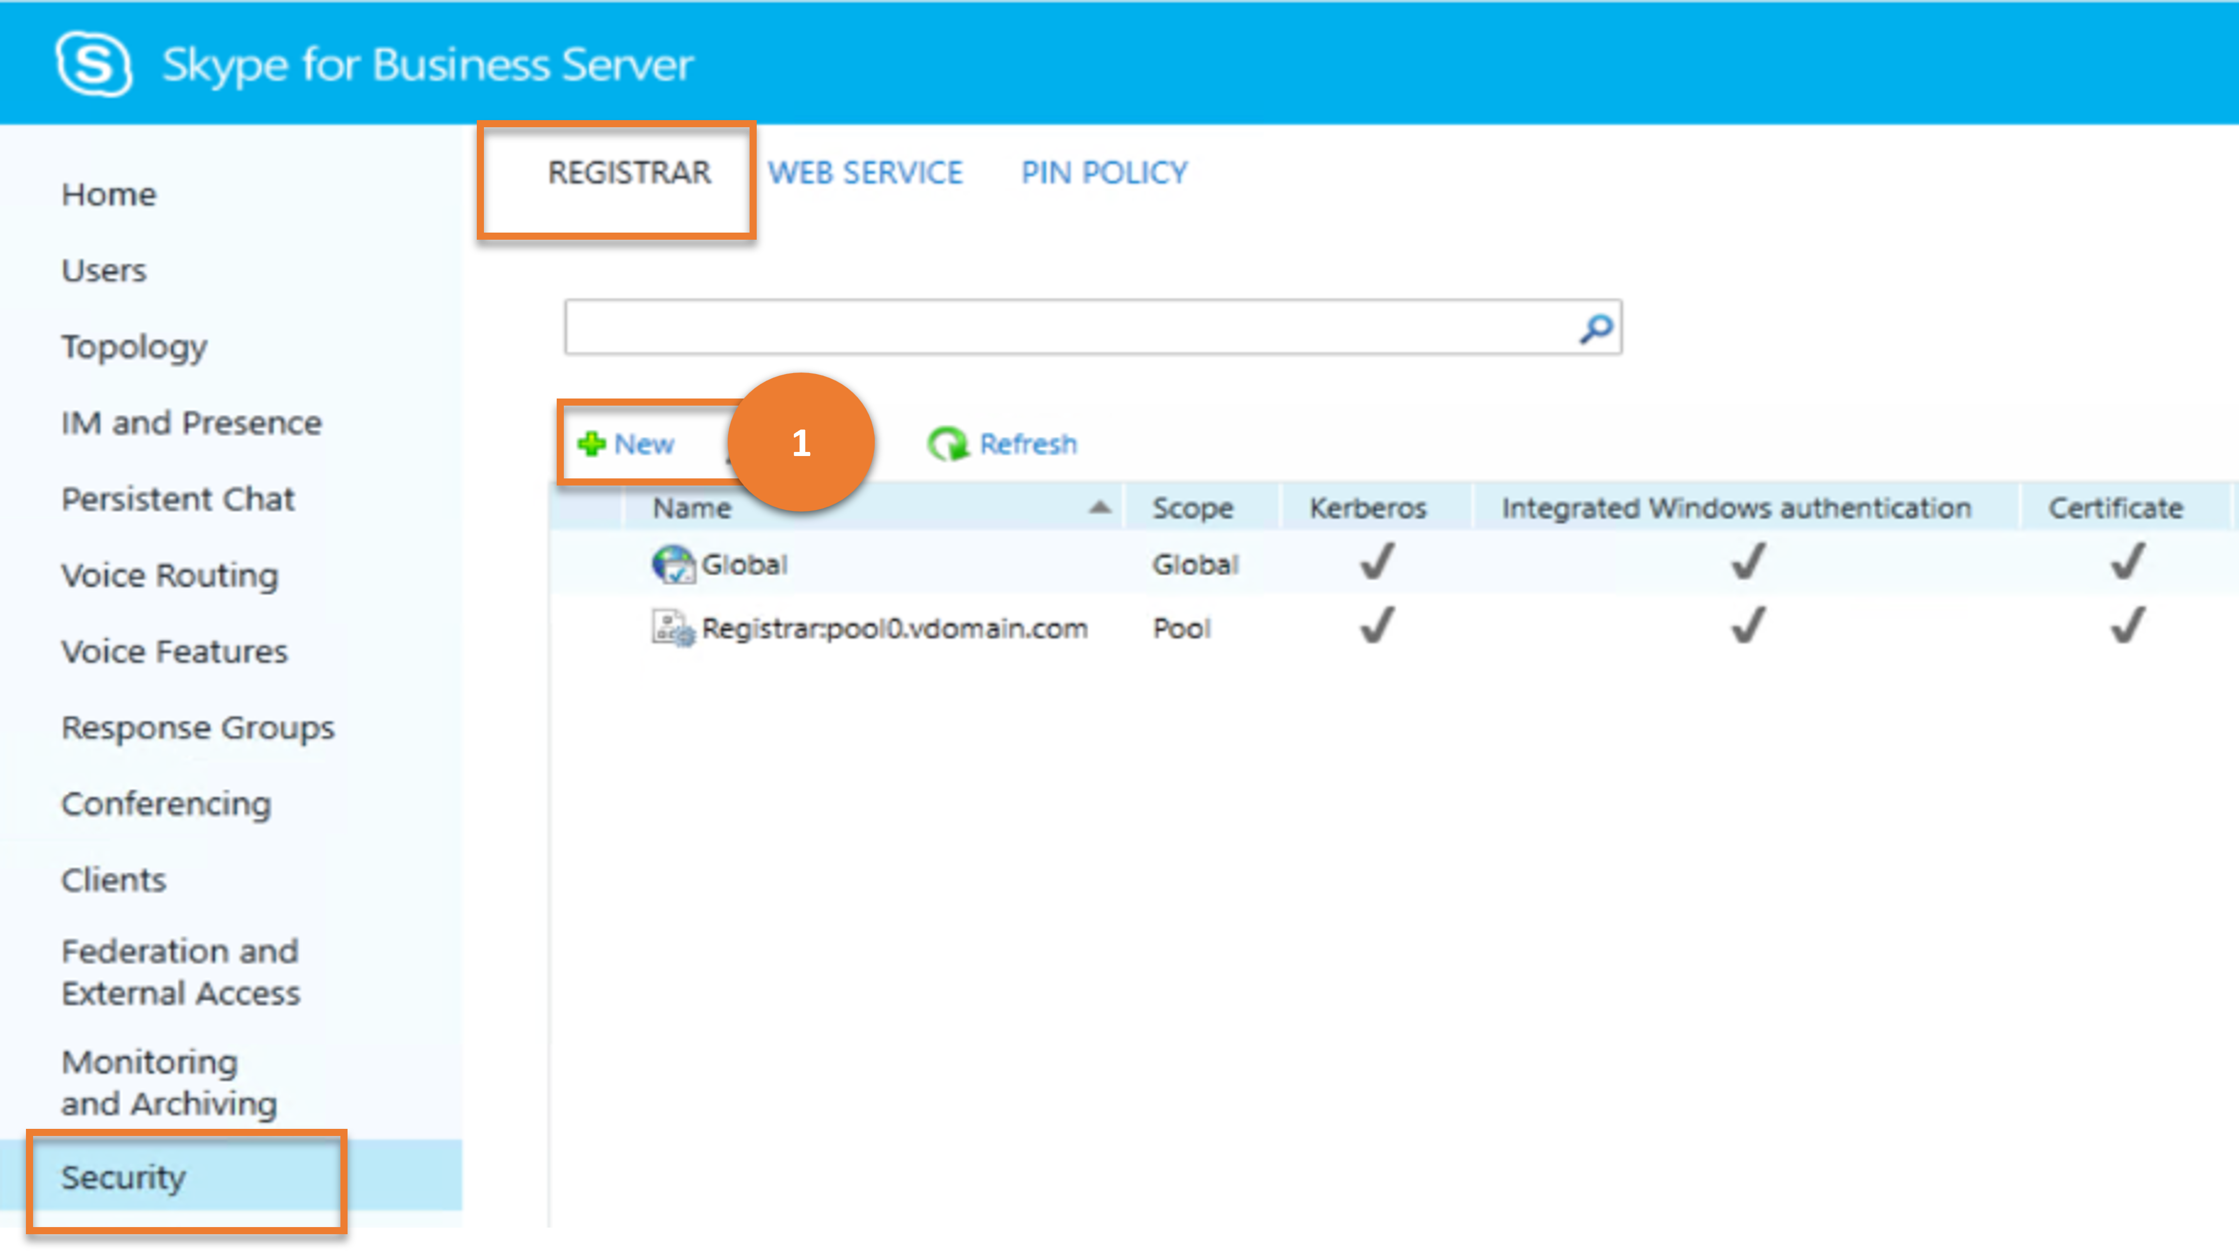Image resolution: width=2239 pixels, height=1251 pixels.
Task: Click the green plus New icon
Action: point(592,443)
